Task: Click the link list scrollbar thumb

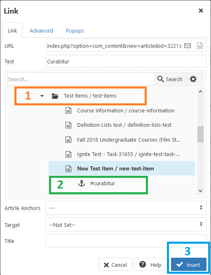Action: [x=200, y=134]
